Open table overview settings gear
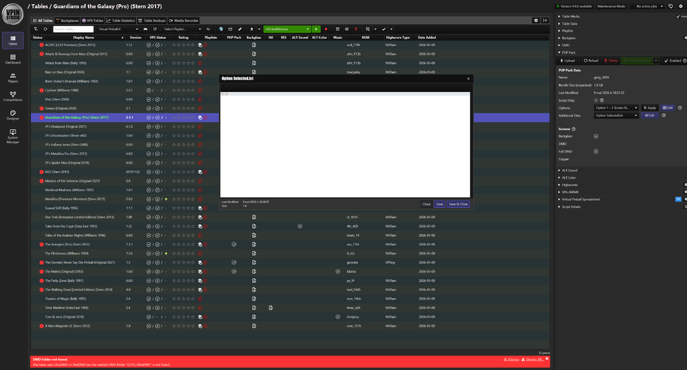Screen dimensions: 687x370 coord(536,20)
